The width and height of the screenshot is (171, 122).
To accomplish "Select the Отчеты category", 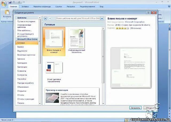I will click(x=21, y=95).
